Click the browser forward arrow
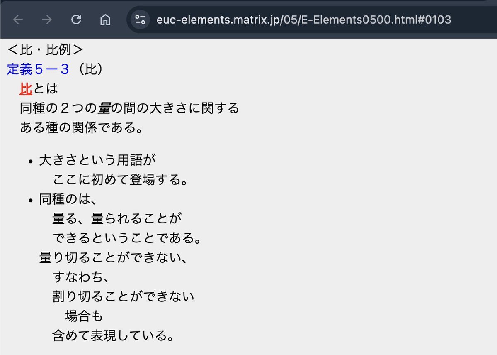 47,20
